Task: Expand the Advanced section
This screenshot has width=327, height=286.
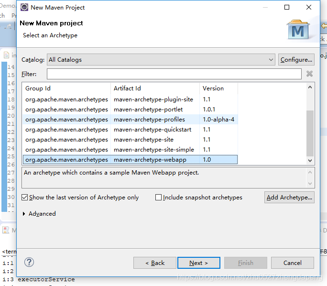Action: click(24, 214)
